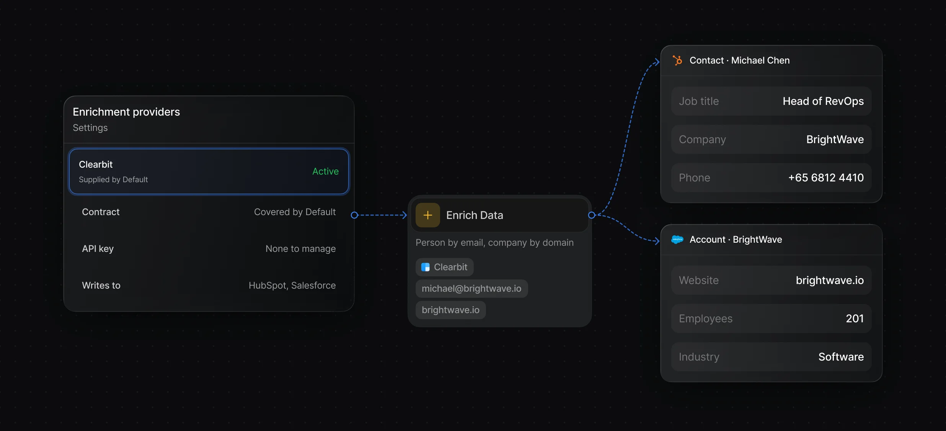Click the Company field showing BrightWave
The image size is (946, 431).
(x=771, y=139)
